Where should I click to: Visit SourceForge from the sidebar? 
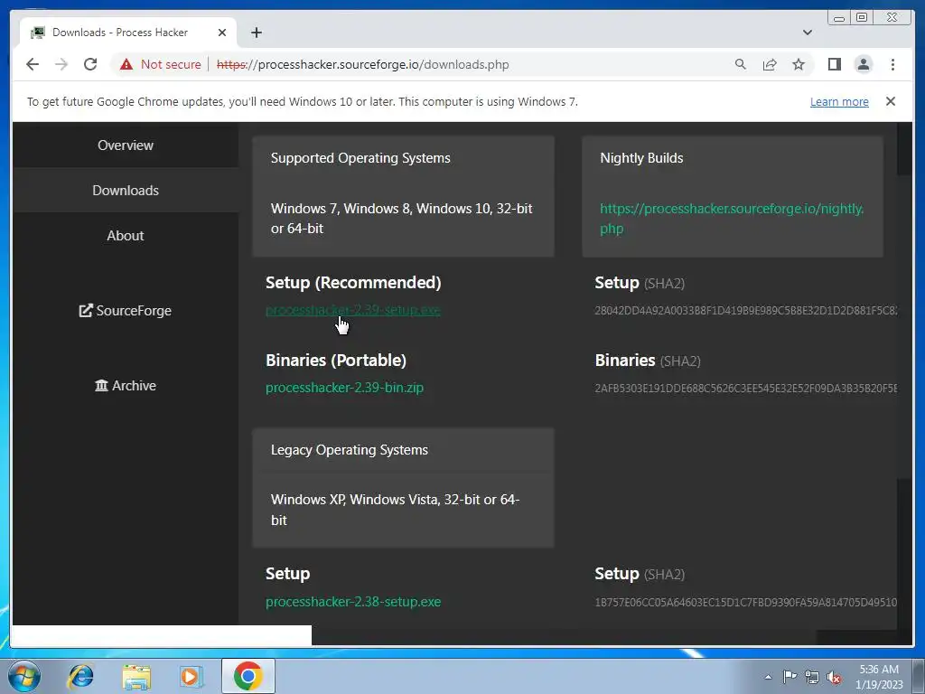pos(126,311)
